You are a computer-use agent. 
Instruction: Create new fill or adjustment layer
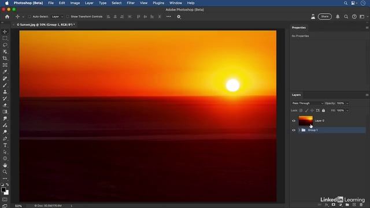click(341, 205)
